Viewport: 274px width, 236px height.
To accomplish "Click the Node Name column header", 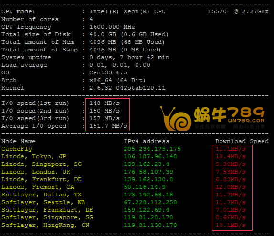I will pos(19,141).
